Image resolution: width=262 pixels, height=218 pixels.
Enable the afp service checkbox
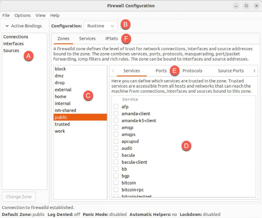[x=115, y=107]
